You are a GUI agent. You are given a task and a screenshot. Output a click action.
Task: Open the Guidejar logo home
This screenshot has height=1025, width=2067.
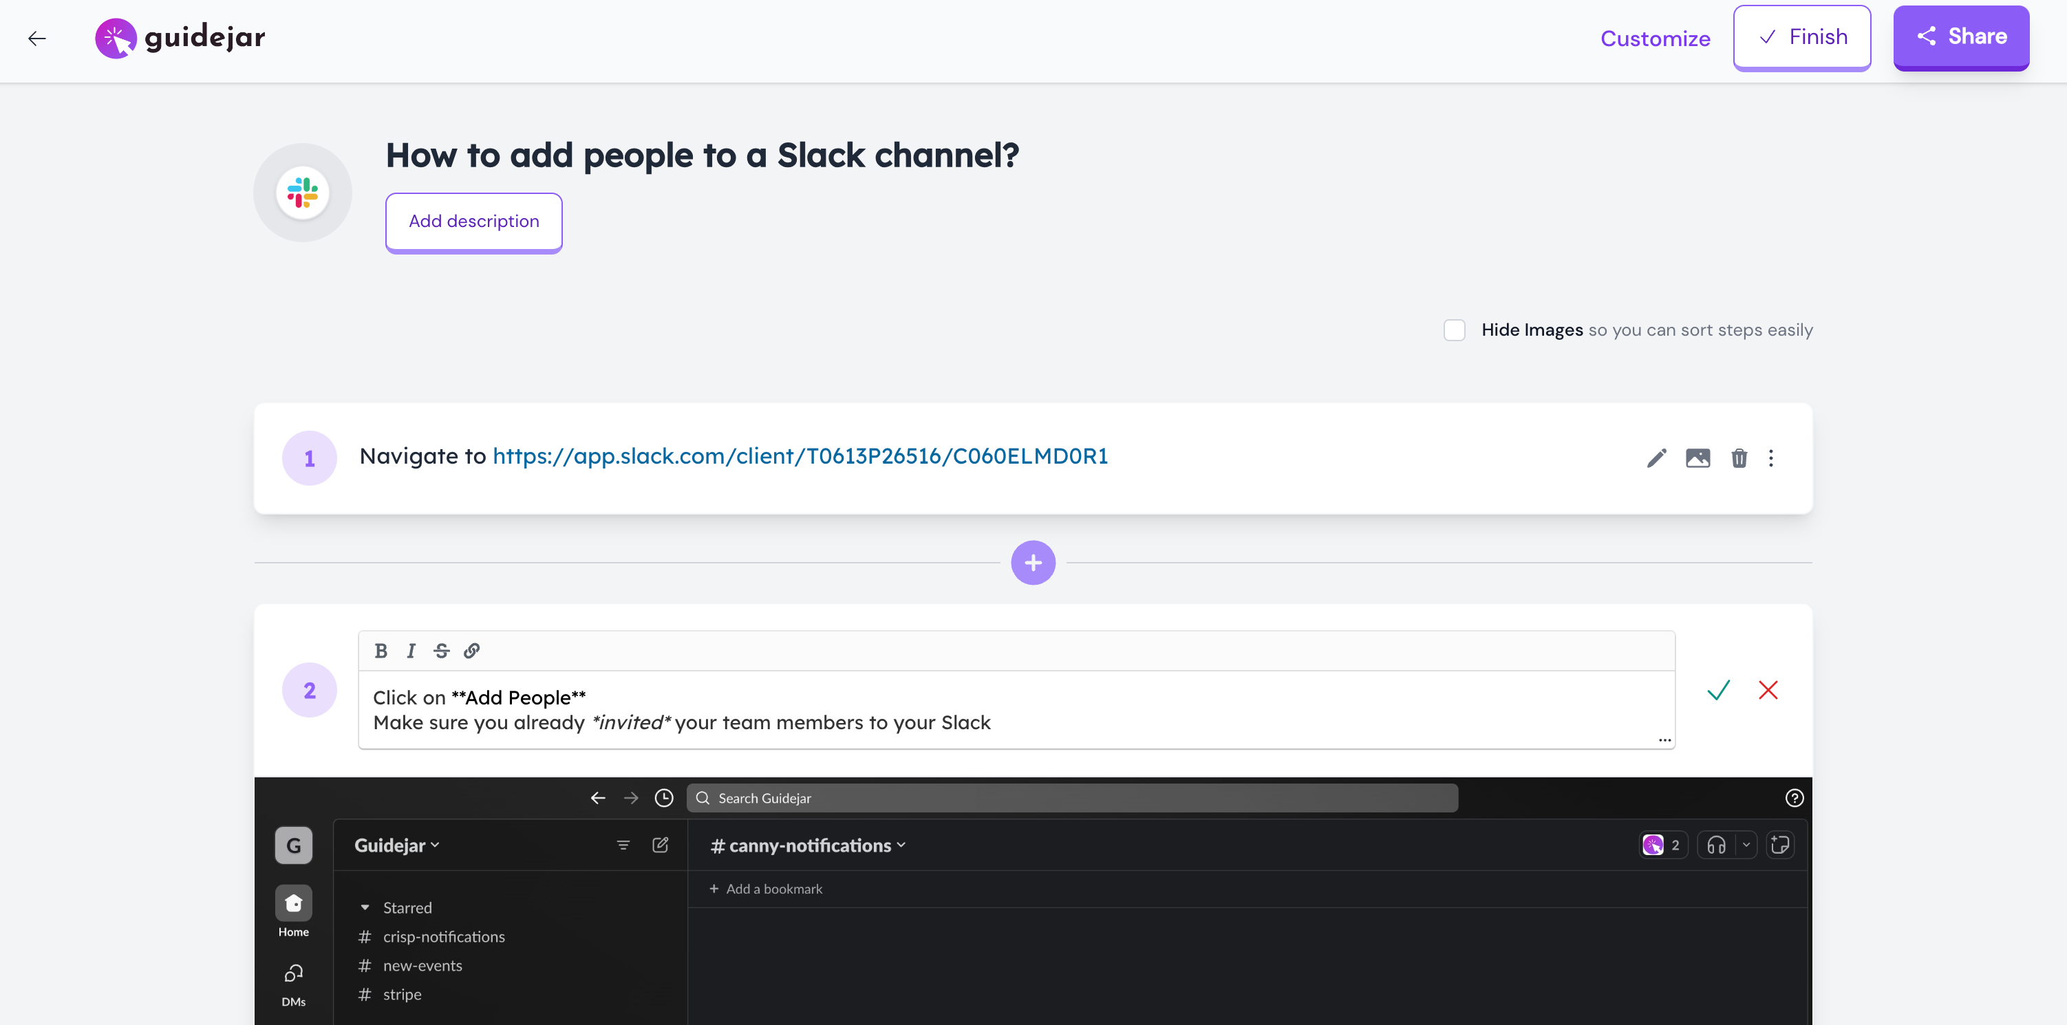180,38
